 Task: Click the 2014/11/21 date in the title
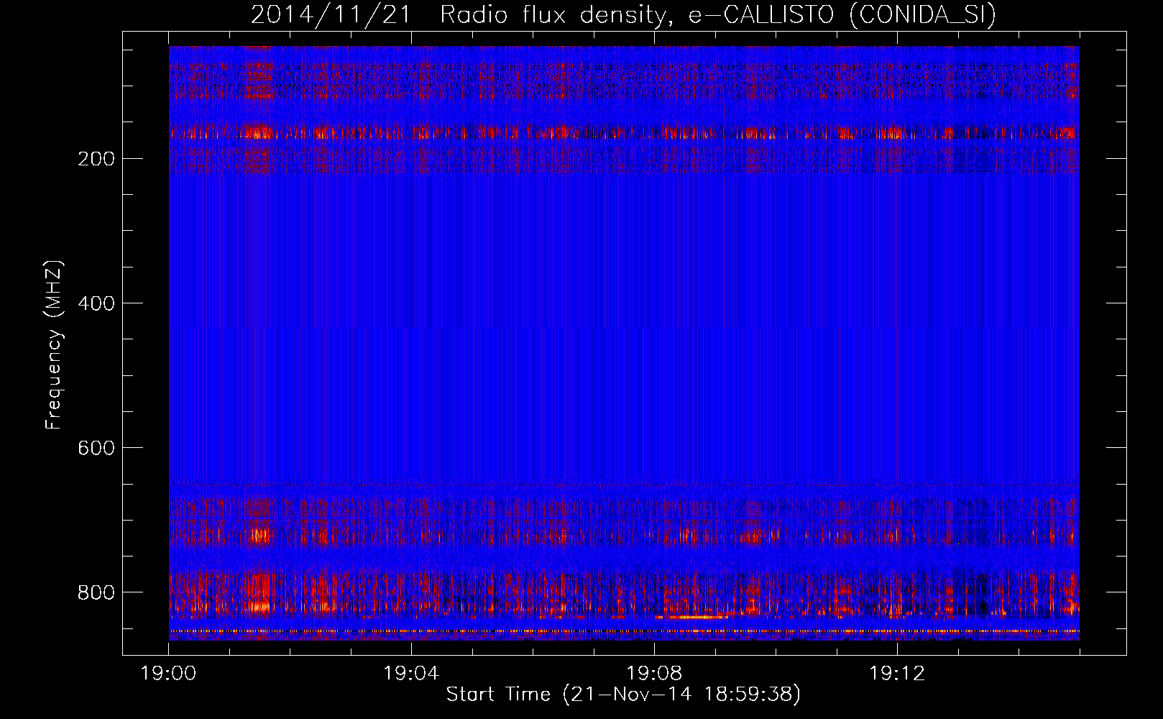(331, 15)
